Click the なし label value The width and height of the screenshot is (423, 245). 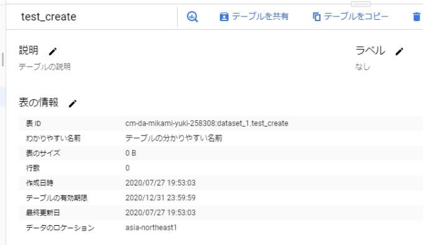(362, 67)
